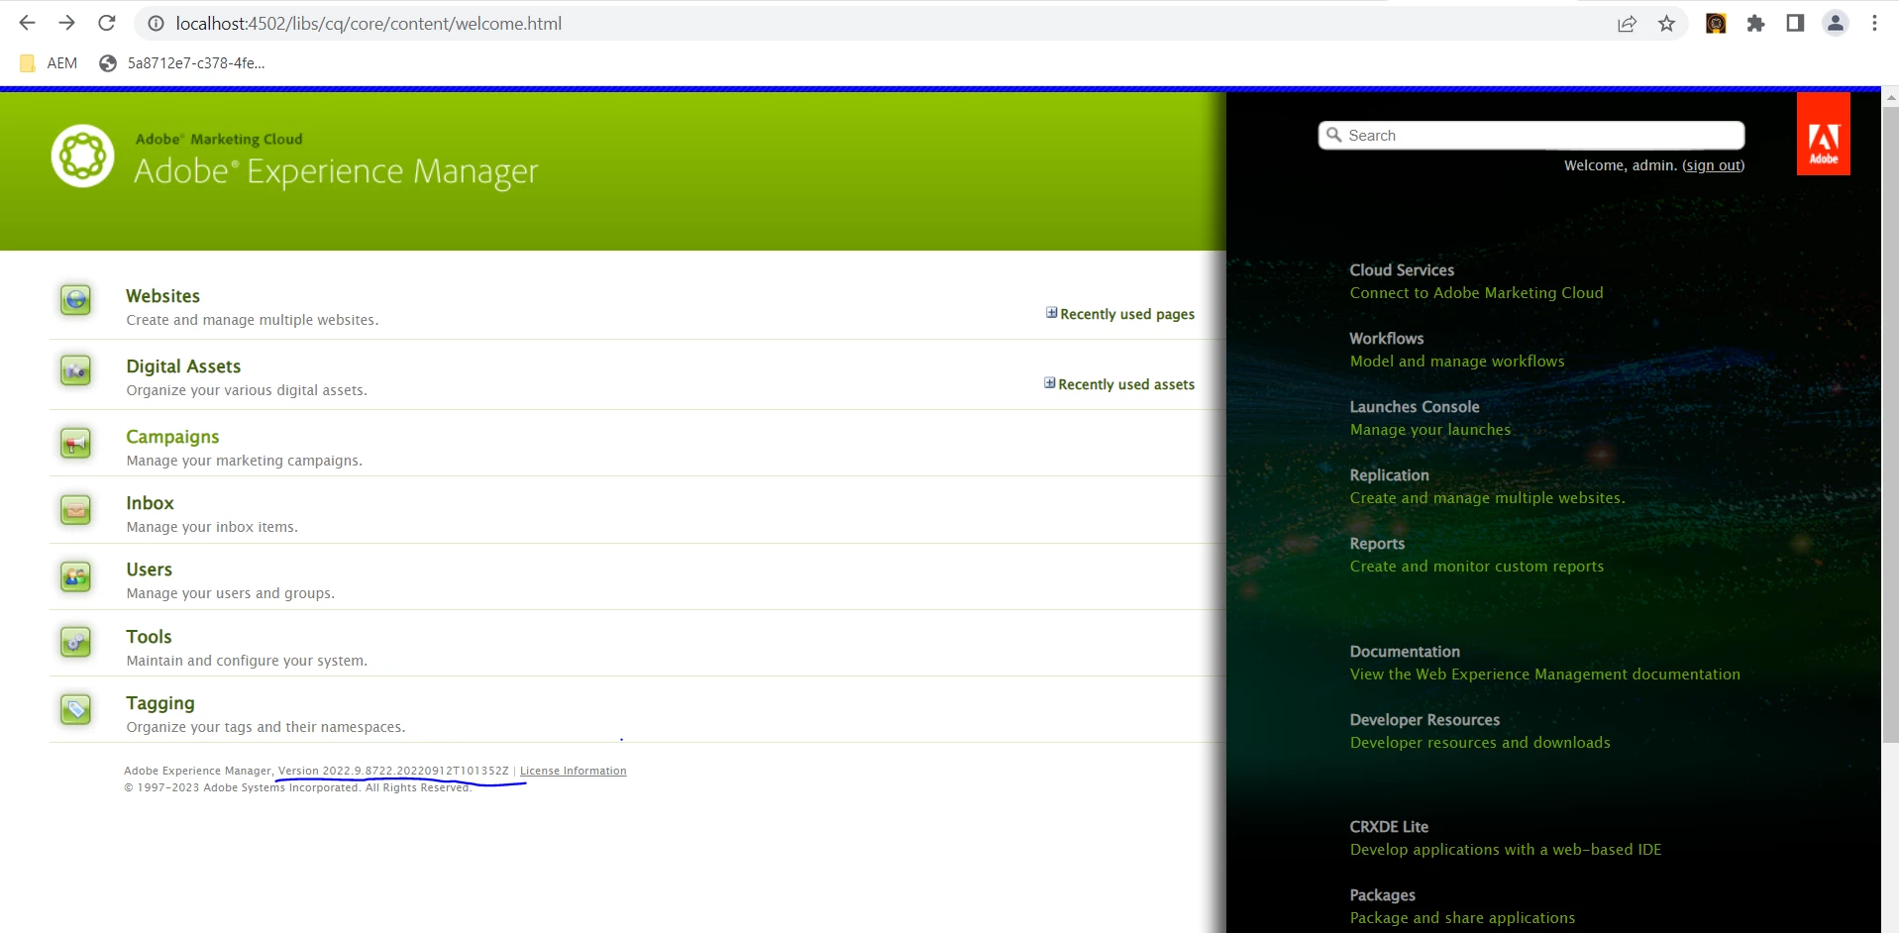Image resolution: width=1899 pixels, height=933 pixels.
Task: Click the Adobe Experience Manager logo circle
Action: [x=83, y=155]
